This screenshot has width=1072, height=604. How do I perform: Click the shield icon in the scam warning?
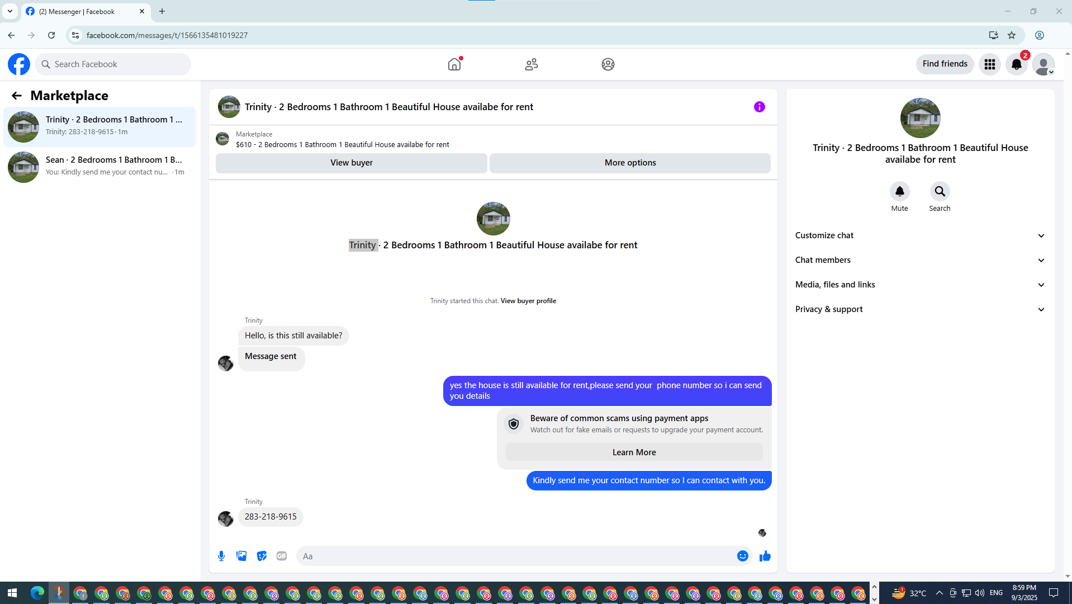pos(514,424)
